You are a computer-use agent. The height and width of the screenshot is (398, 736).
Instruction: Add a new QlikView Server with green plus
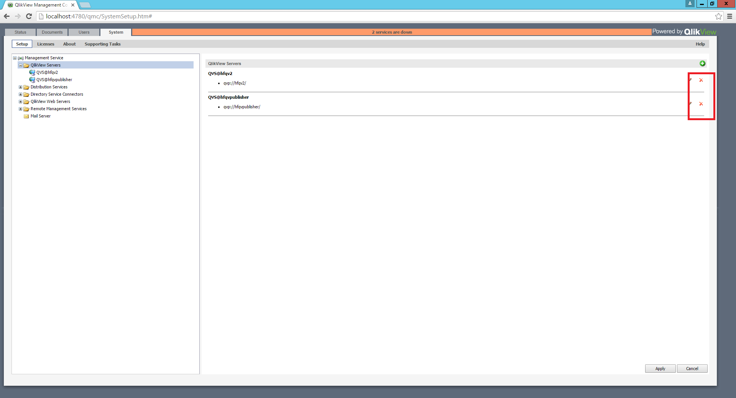[x=702, y=64]
